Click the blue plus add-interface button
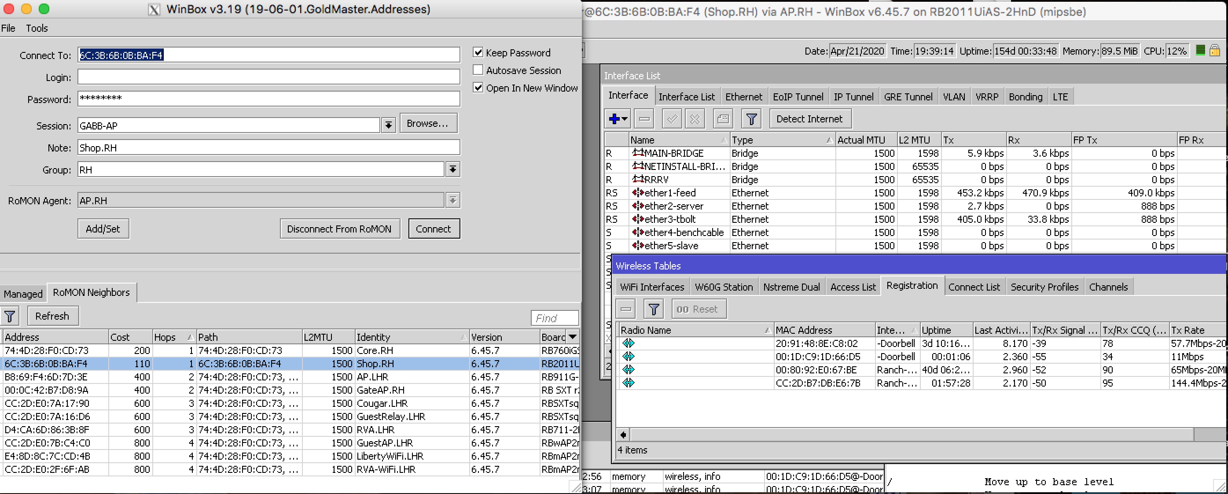 (x=614, y=119)
